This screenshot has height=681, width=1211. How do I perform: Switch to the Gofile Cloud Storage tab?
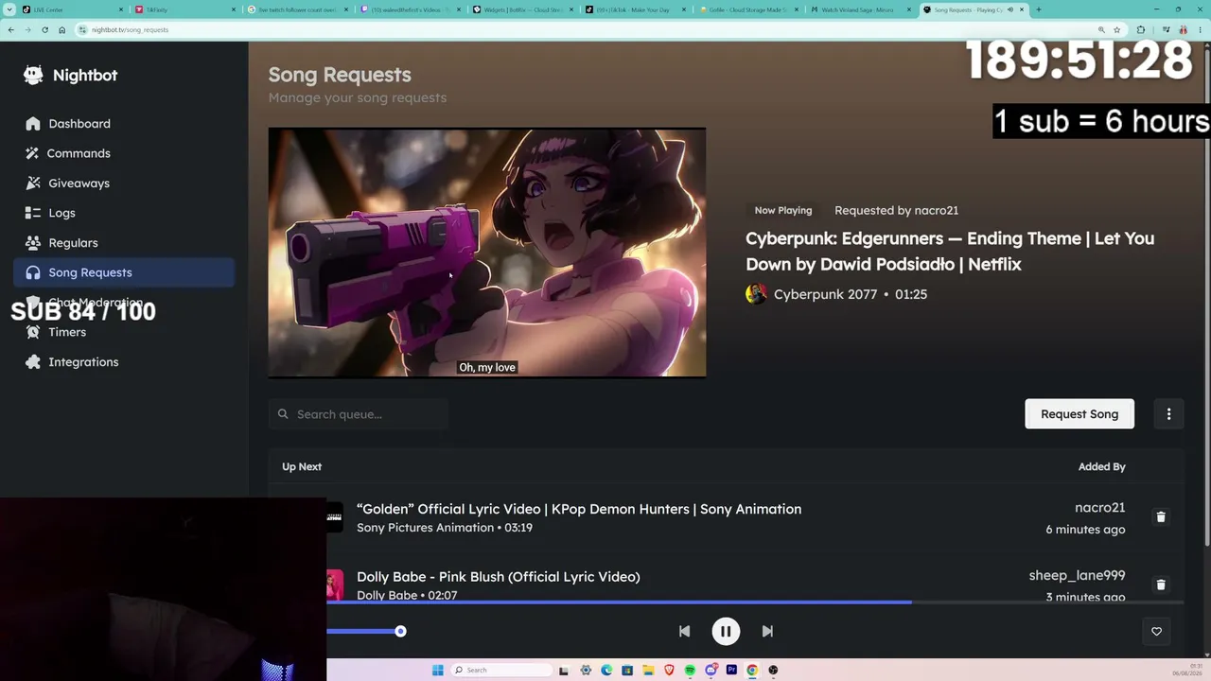748,9
